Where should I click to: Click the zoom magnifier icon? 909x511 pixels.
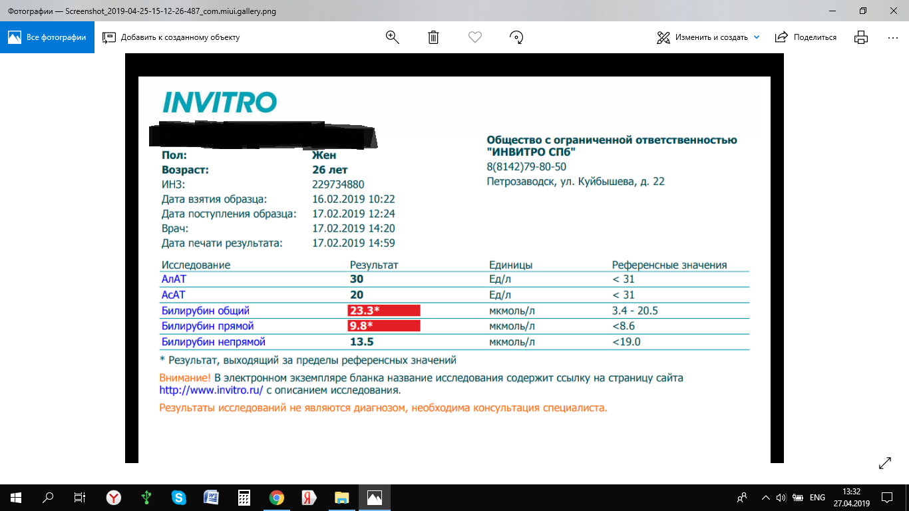point(393,37)
